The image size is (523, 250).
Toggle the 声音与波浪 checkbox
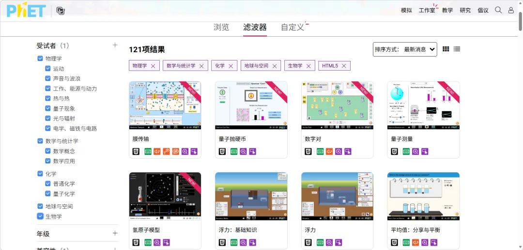pyautogui.click(x=47, y=78)
